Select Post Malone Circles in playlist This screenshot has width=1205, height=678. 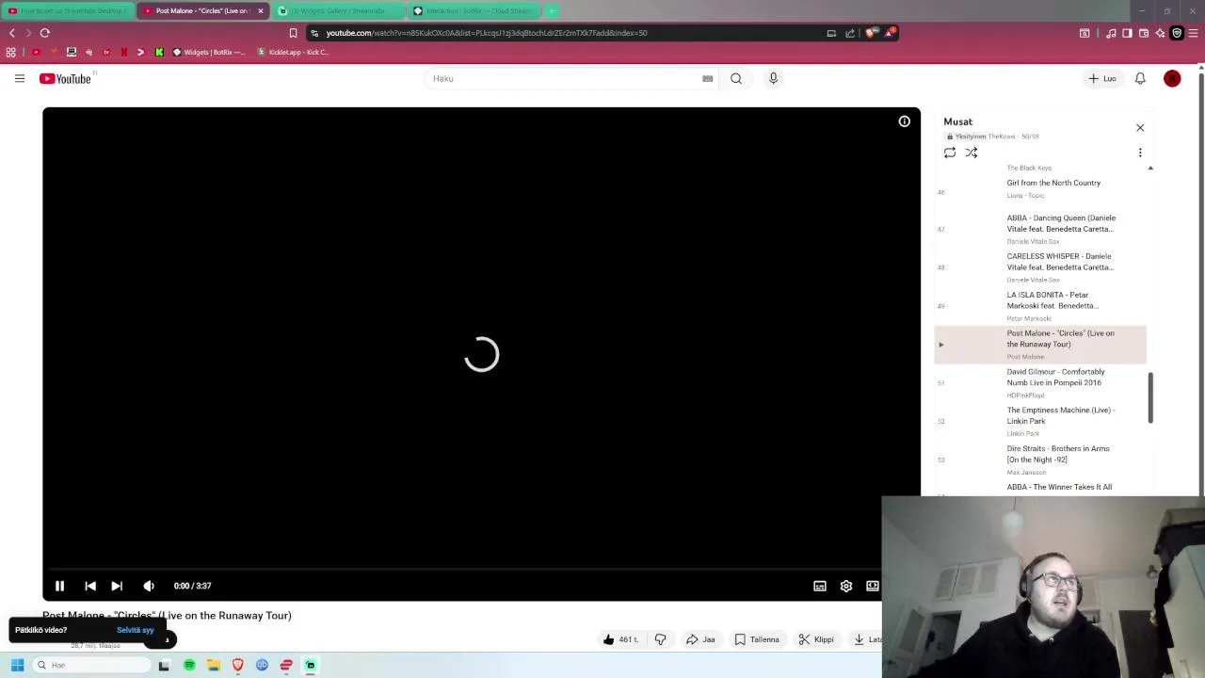coord(1040,345)
